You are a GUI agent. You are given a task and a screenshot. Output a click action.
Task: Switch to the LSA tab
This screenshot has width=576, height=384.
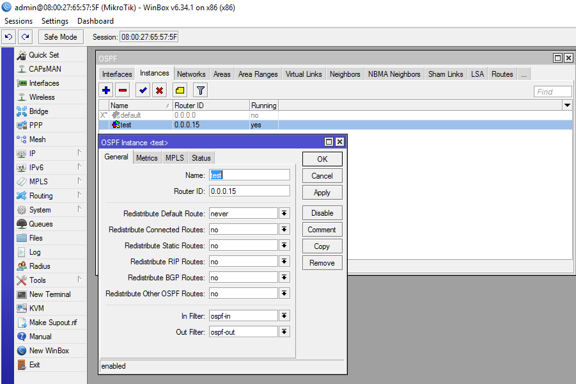(x=478, y=74)
